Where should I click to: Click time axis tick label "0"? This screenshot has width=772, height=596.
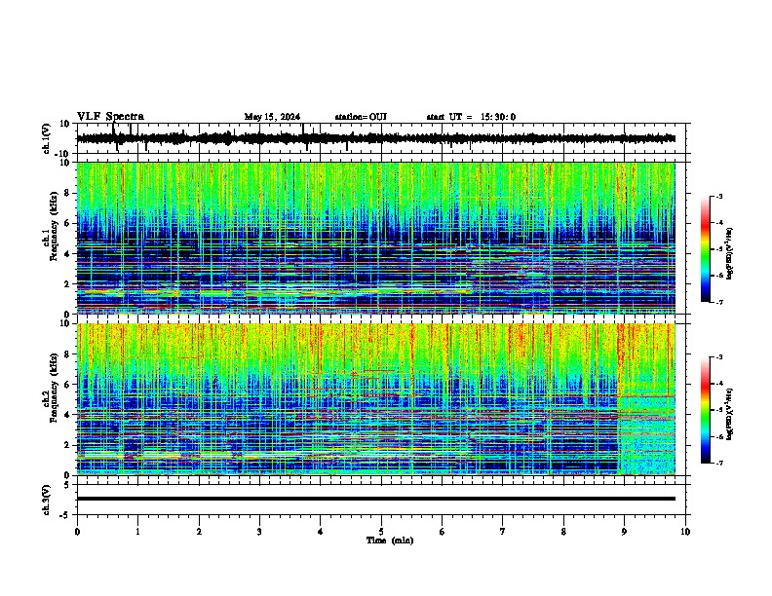point(77,532)
